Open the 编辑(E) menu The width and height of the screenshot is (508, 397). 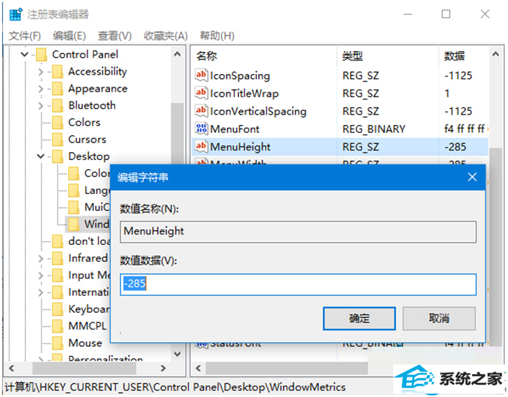click(69, 35)
